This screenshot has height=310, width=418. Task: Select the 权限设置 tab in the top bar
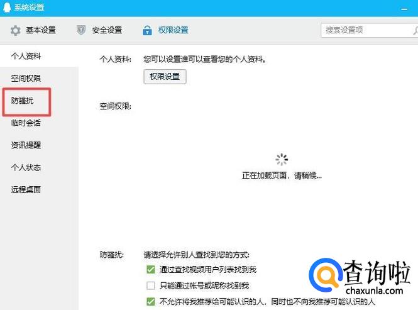[x=173, y=30]
